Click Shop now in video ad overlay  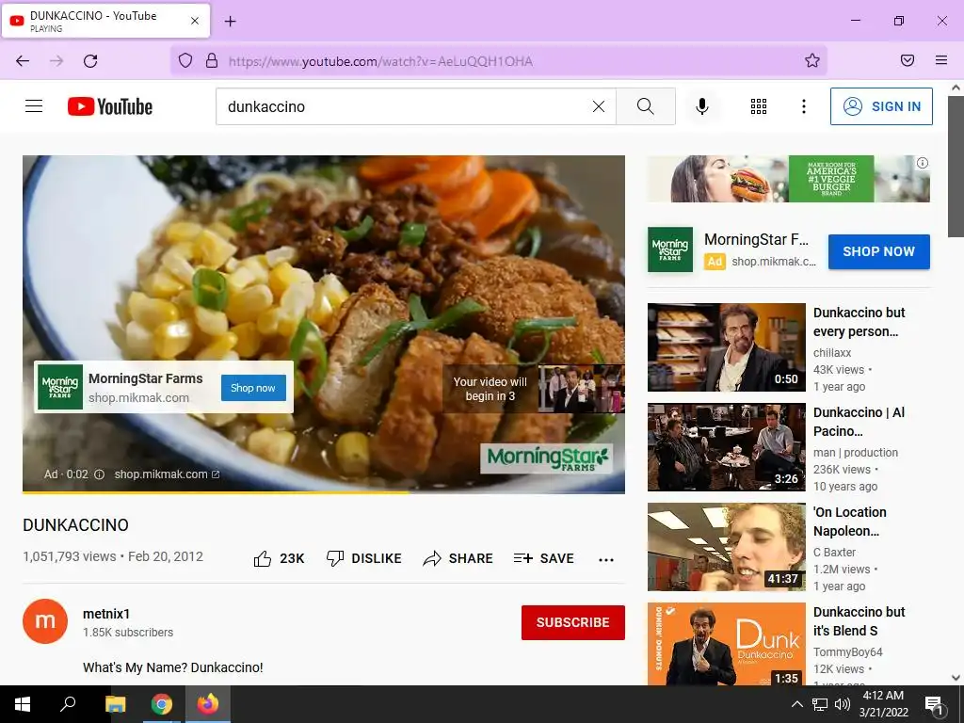[x=253, y=388]
